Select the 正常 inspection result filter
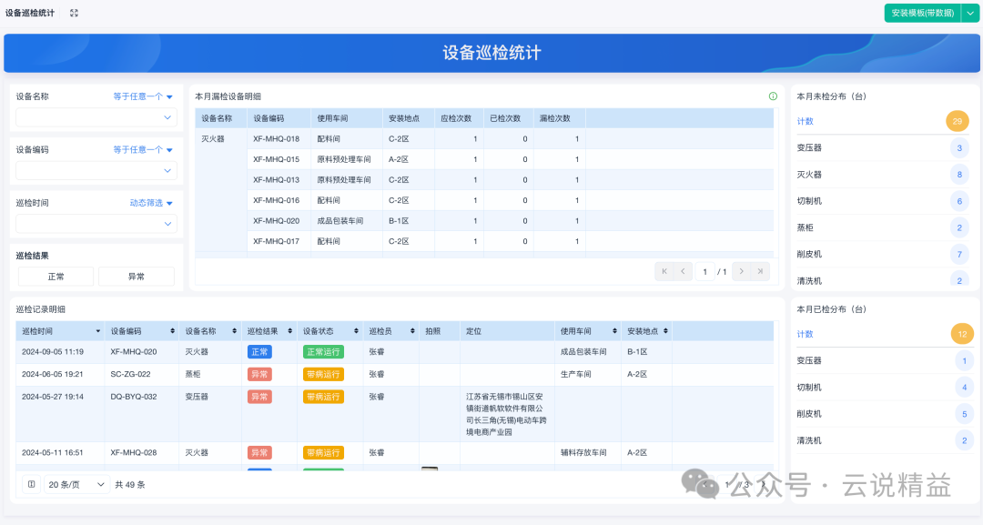This screenshot has height=525, width=983. [x=56, y=277]
